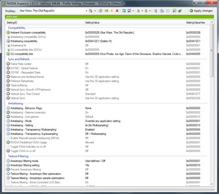This screenshot has height=194, width=219.
Task: Click the gear icon beside NVIDIA Predefined FXAA Usage
Action: 8,142
